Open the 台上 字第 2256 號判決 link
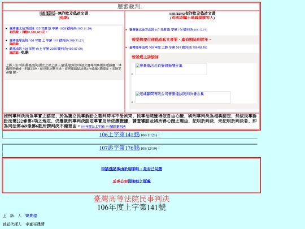The image size is (305, 229). coord(46,49)
